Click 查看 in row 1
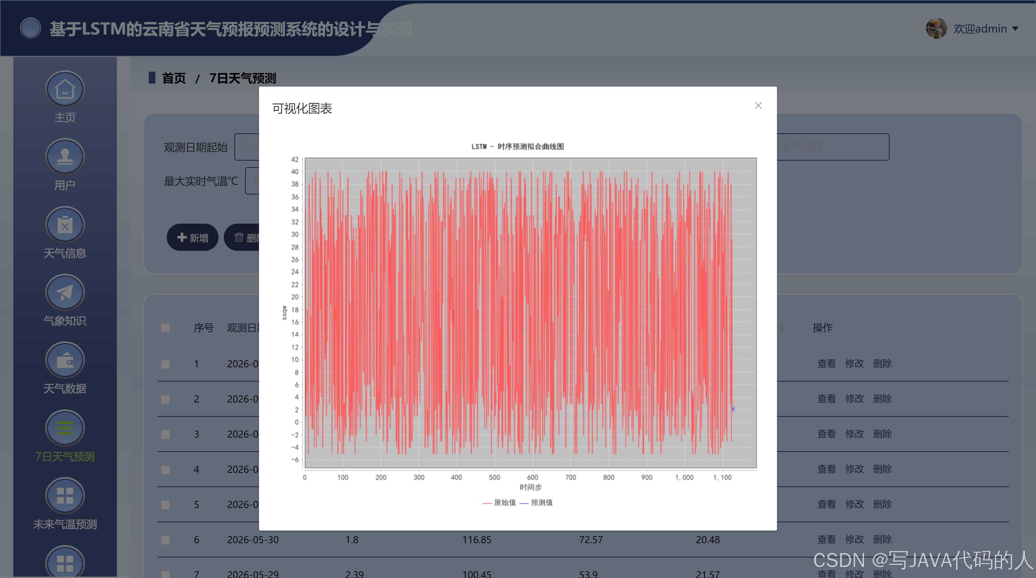 click(826, 364)
